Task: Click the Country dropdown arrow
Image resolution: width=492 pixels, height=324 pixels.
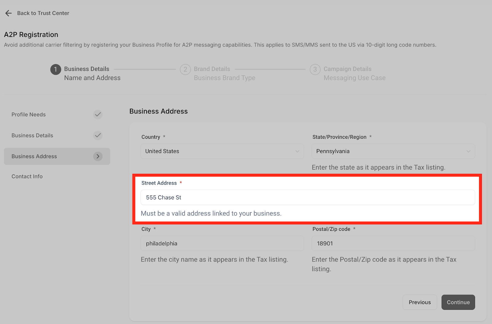Action: [x=297, y=151]
